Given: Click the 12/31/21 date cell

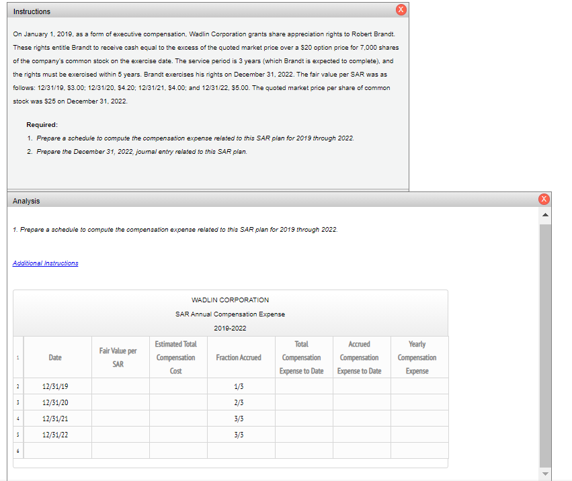Looking at the screenshot, I should pos(58,419).
